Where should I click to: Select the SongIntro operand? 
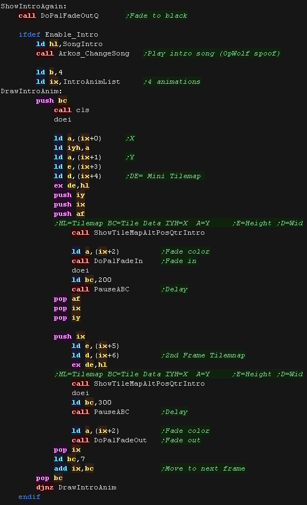[x=83, y=44]
